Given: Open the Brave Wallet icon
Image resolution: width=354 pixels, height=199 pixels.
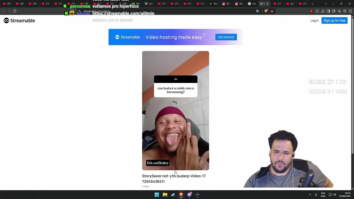Looking at the screenshot, I should click(x=334, y=11).
